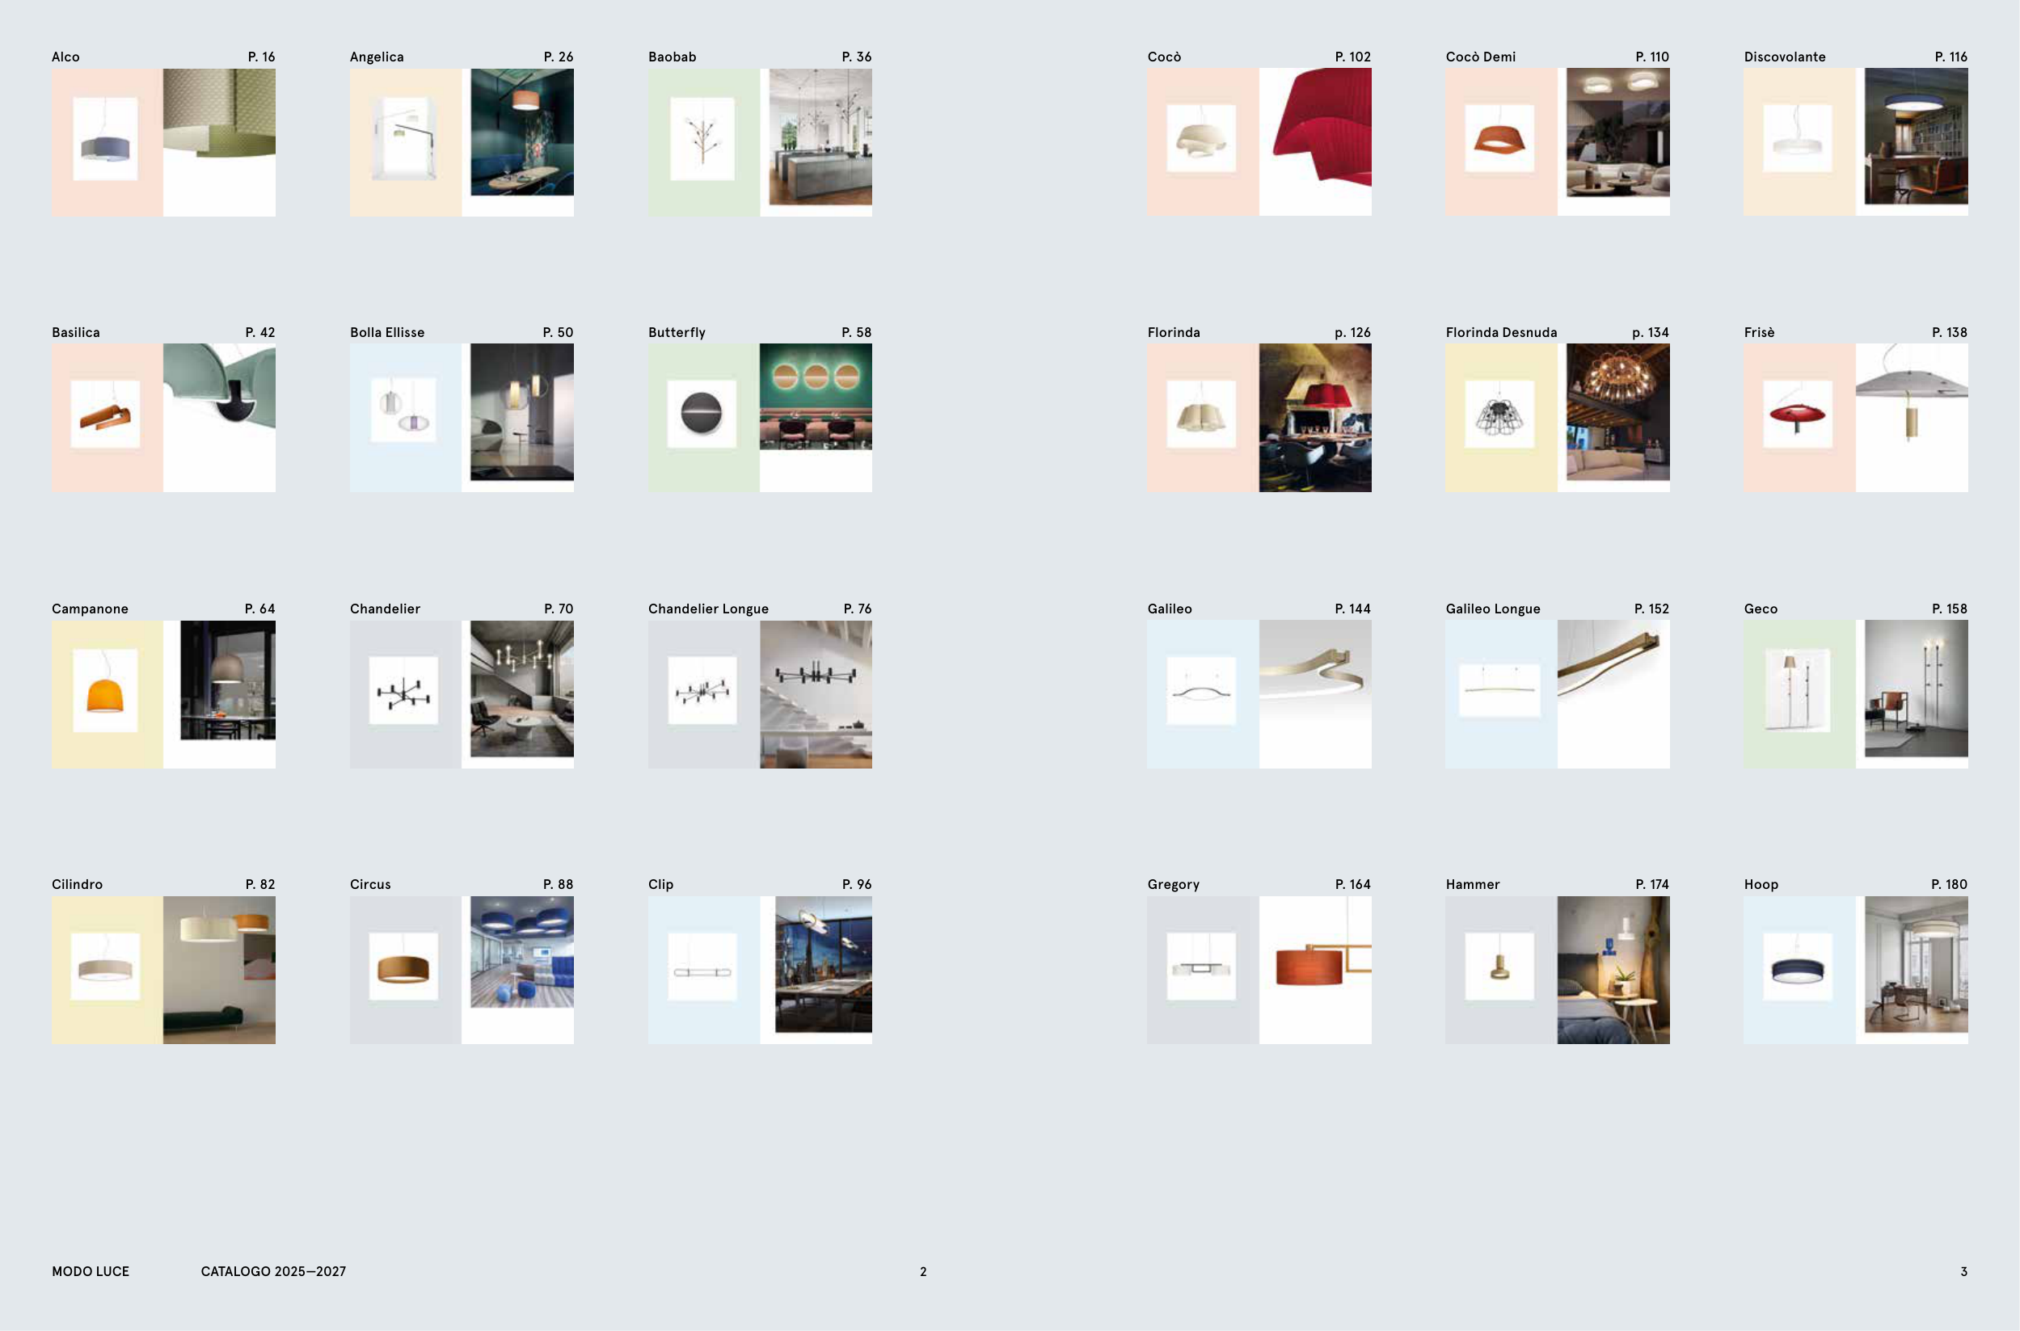The width and height of the screenshot is (2020, 1331).
Task: Click the Discovolante page number P. 116
Action: [1950, 57]
